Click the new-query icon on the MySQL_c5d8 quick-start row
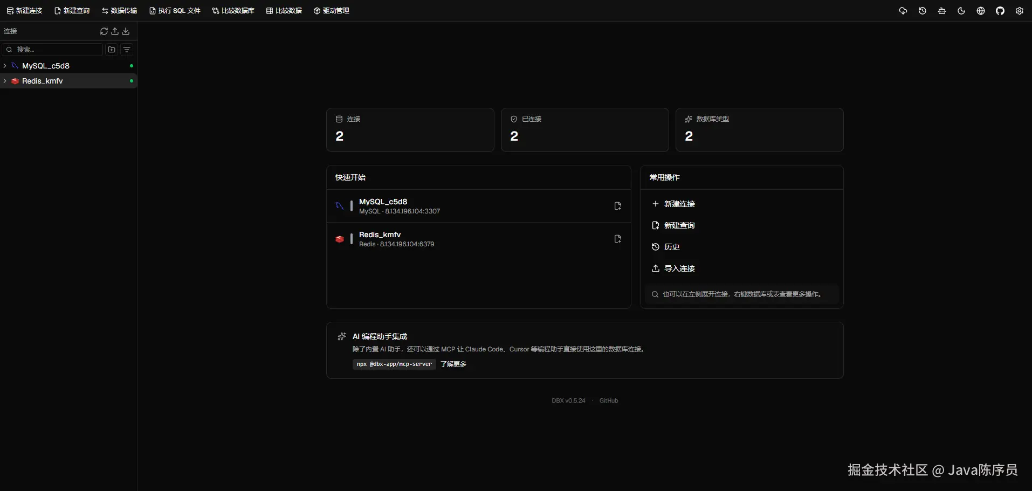Screen dimensions: 1032x491 click(618, 206)
